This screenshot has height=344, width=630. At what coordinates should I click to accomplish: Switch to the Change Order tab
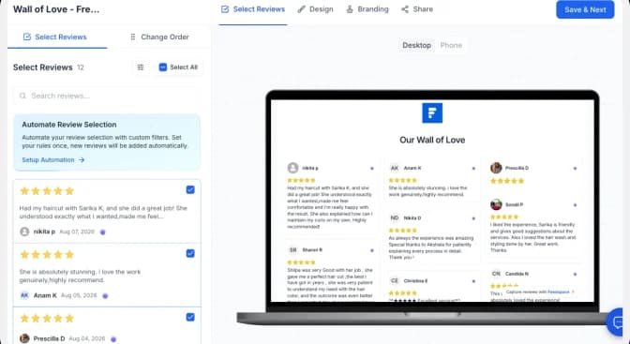pyautogui.click(x=159, y=37)
